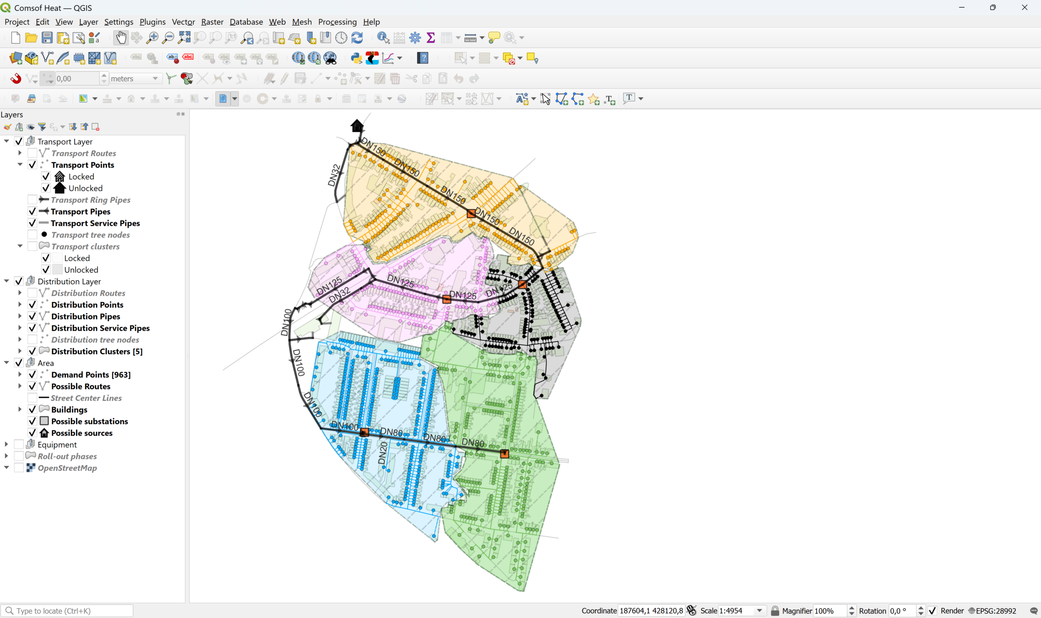Click the Refresh map icon
The image size is (1041, 618).
[x=357, y=37]
